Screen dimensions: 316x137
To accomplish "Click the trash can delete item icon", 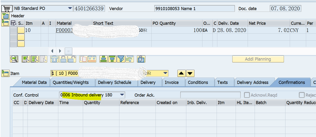I will coord(54,59).
